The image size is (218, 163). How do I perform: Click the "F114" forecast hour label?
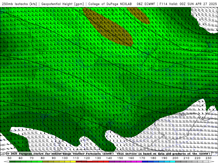163,4
